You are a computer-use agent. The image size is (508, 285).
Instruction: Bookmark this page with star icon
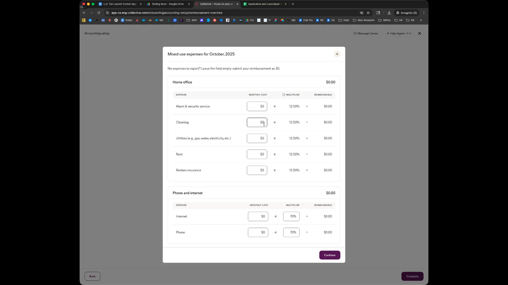368,13
